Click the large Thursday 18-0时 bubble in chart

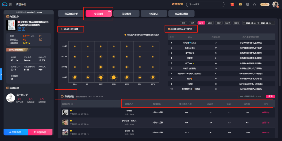(x=114, y=77)
